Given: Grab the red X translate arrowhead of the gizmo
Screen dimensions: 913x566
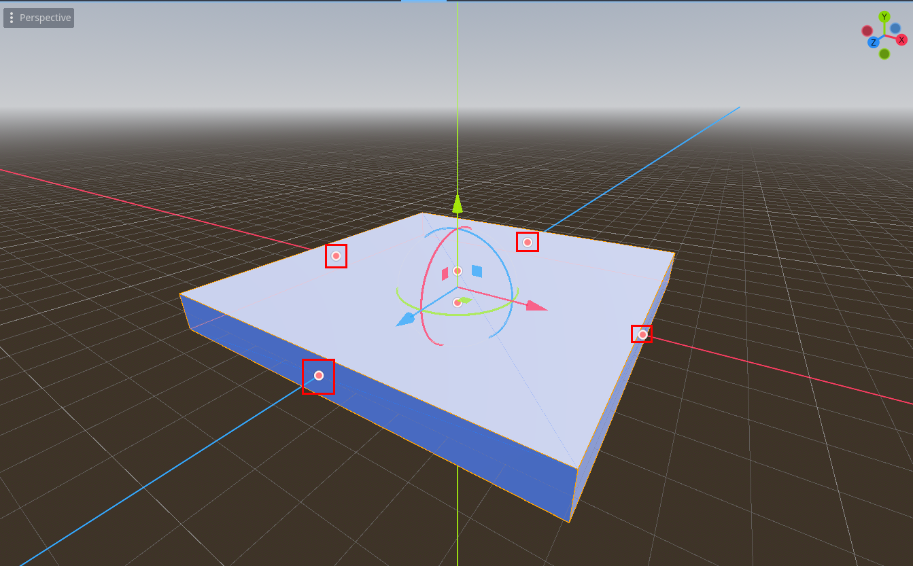Looking at the screenshot, I should coord(537,306).
